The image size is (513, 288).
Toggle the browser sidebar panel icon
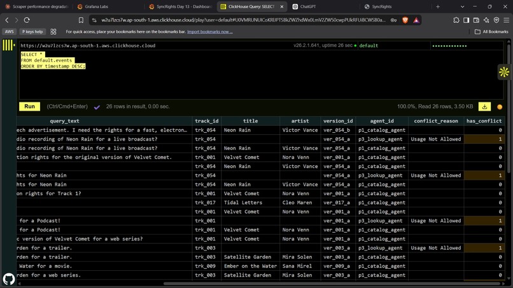[x=466, y=20]
